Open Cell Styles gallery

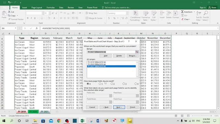tap(154, 16)
